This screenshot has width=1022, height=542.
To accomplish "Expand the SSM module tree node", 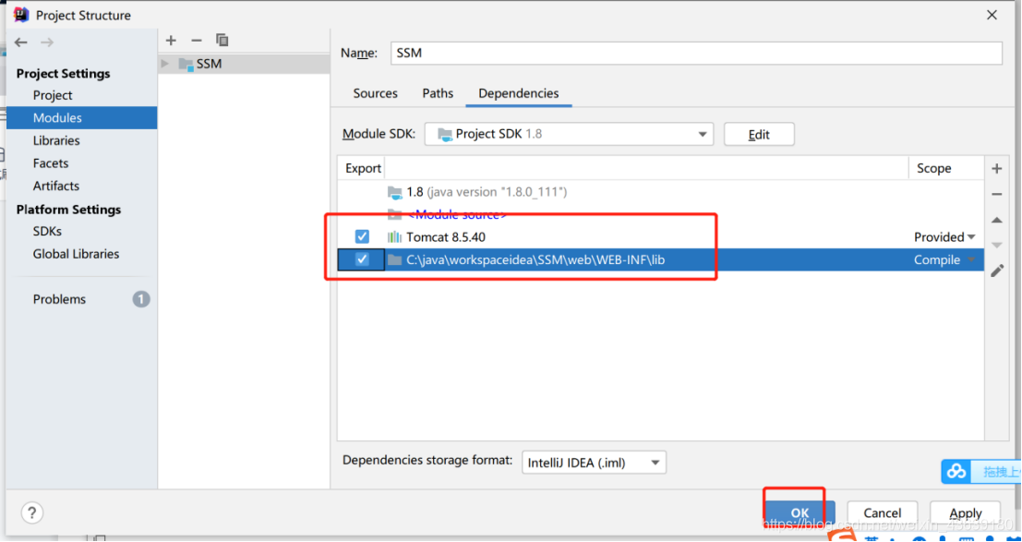I will (x=165, y=64).
